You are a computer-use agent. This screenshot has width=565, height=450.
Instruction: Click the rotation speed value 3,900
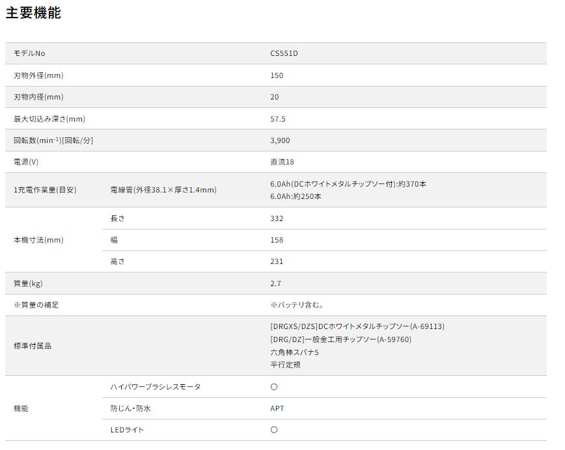pyautogui.click(x=280, y=140)
